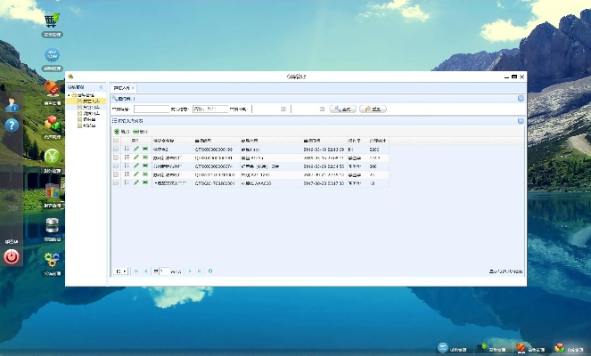The width and height of the screenshot is (591, 356).
Task: Select the fifth item in navigation tree
Action: click(x=86, y=125)
